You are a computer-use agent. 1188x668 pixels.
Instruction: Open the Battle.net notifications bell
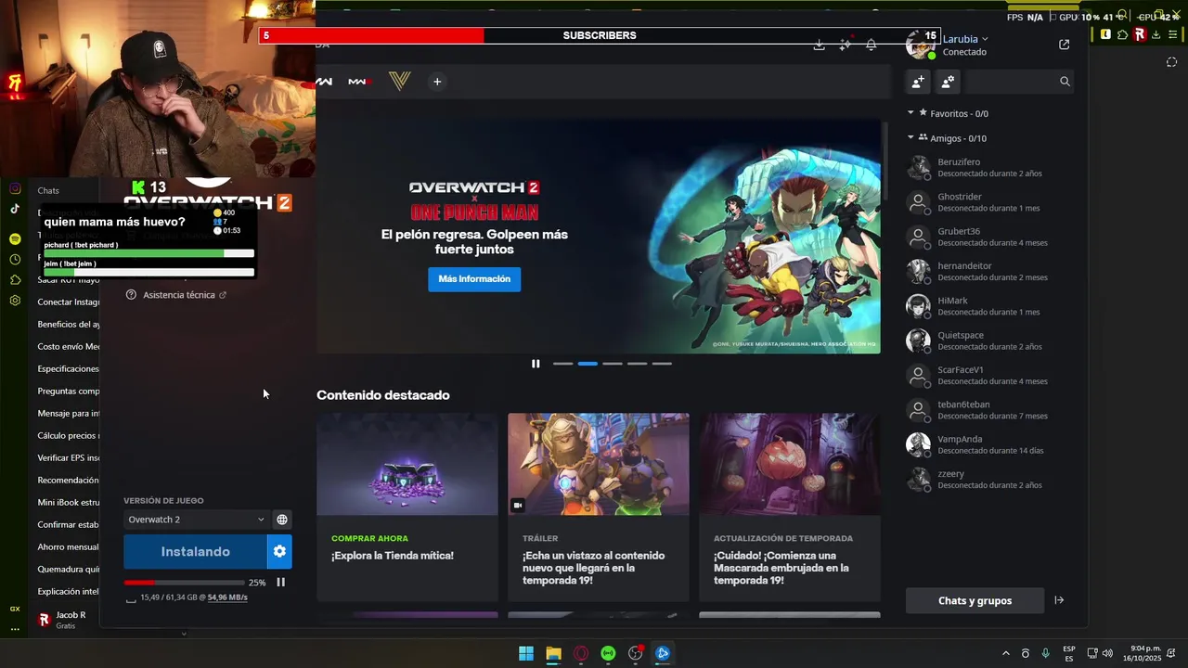pyautogui.click(x=871, y=45)
